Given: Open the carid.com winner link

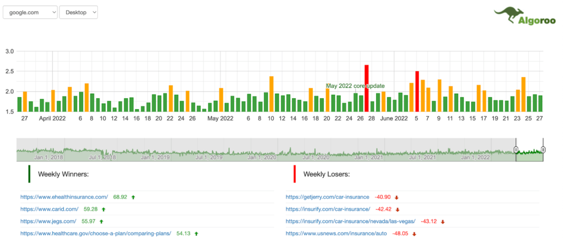Looking at the screenshot, I should point(49,209).
